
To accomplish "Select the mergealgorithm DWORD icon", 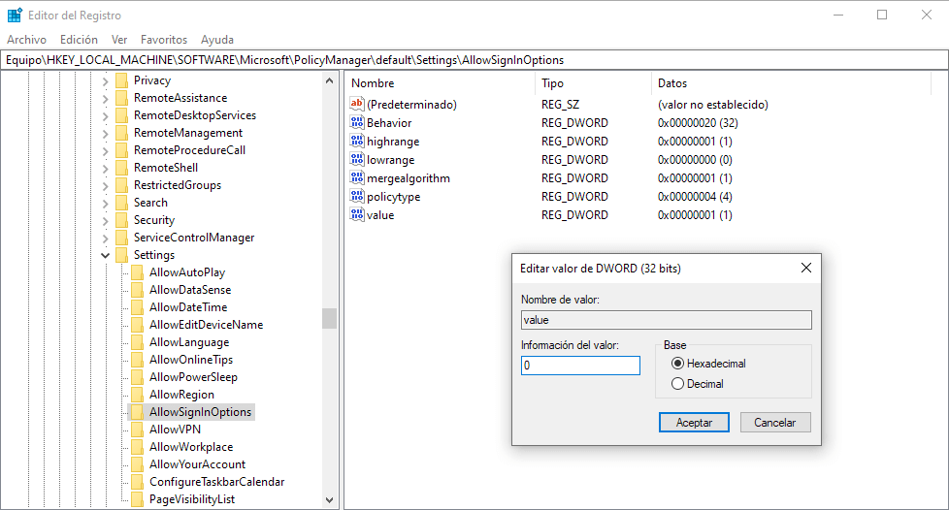I will [x=357, y=177].
